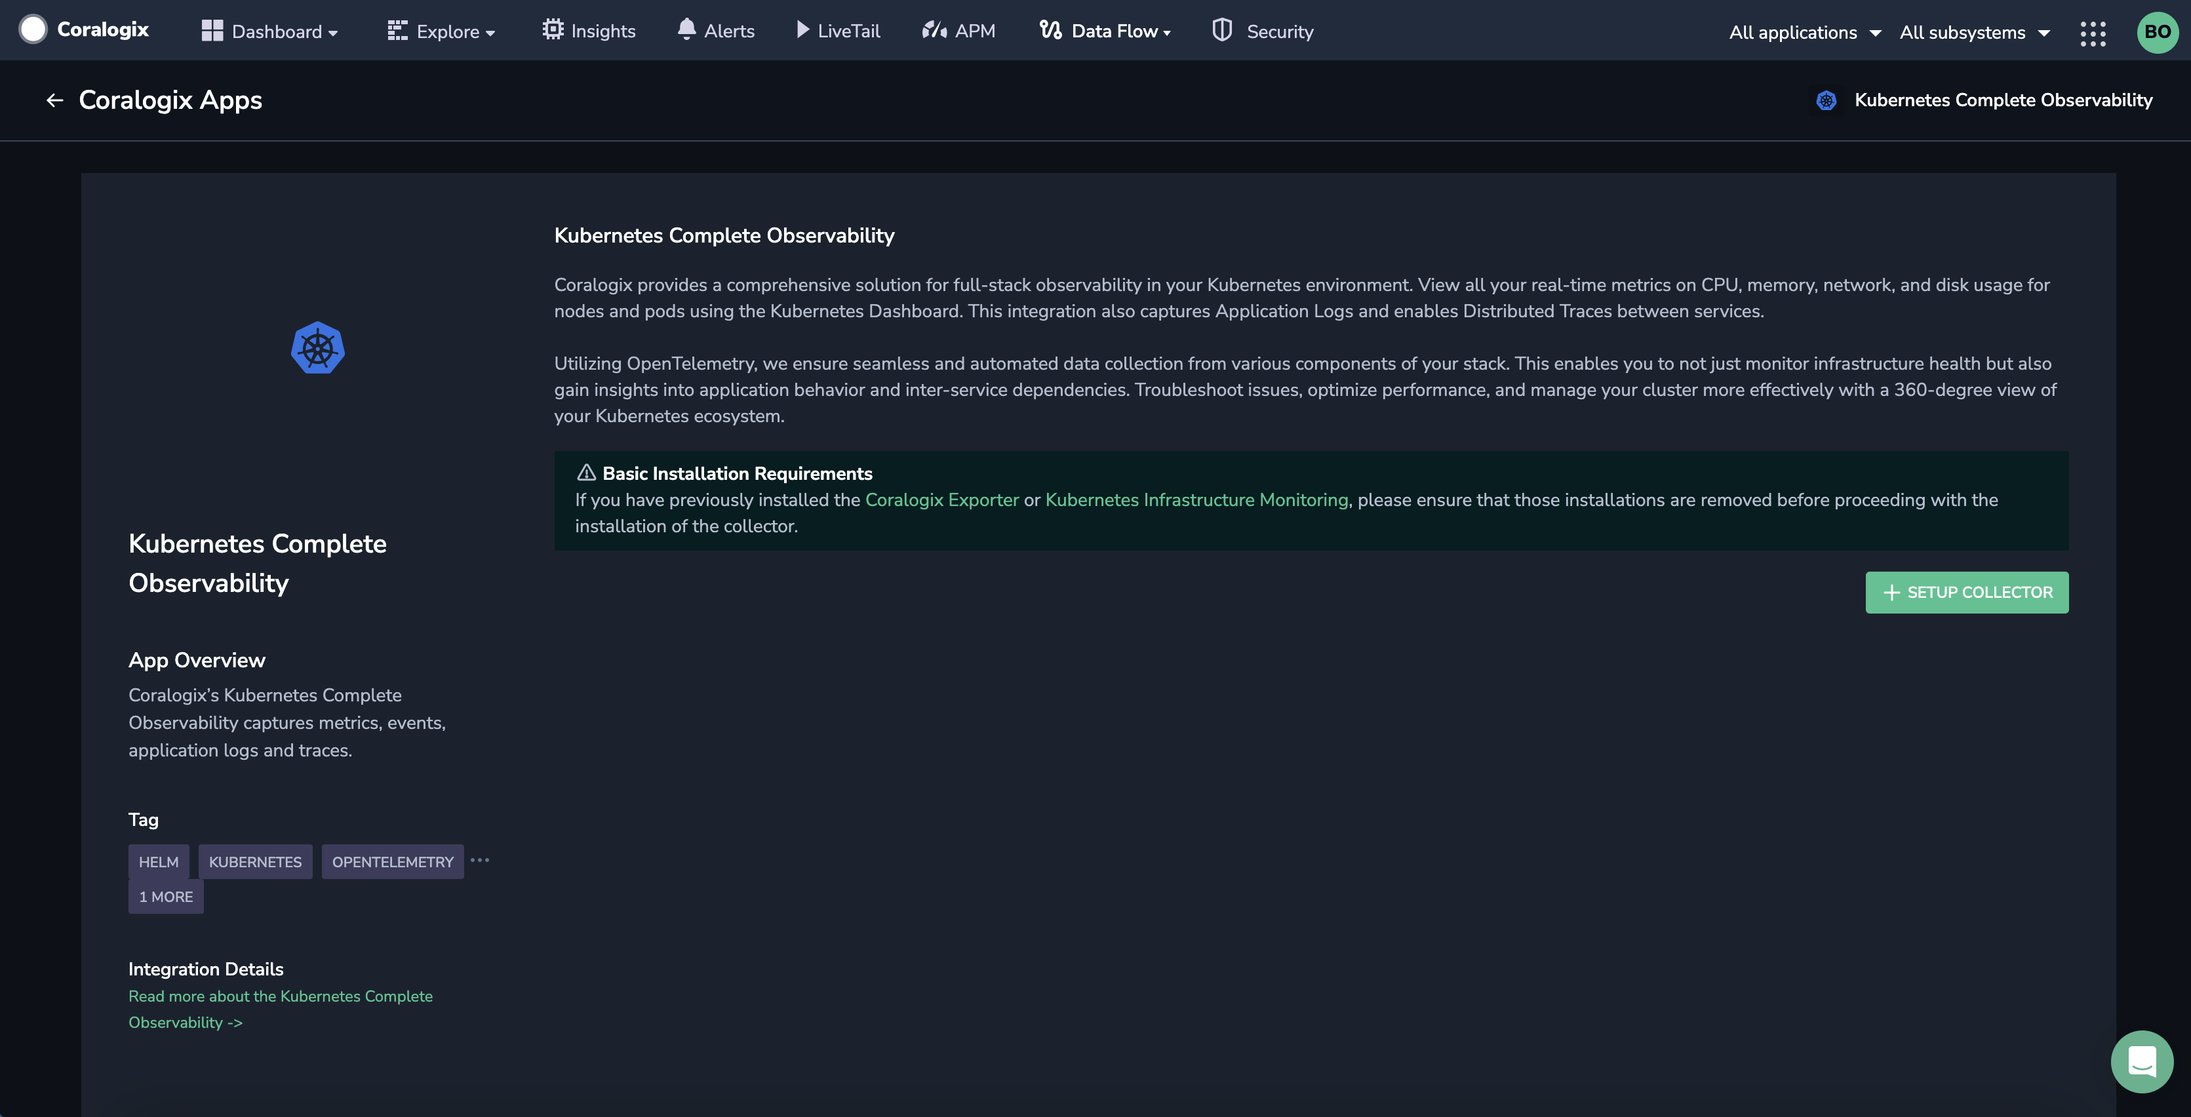The height and width of the screenshot is (1117, 2191).
Task: Open Kubernetes Infrastructure Monitoring link
Action: tap(1196, 500)
